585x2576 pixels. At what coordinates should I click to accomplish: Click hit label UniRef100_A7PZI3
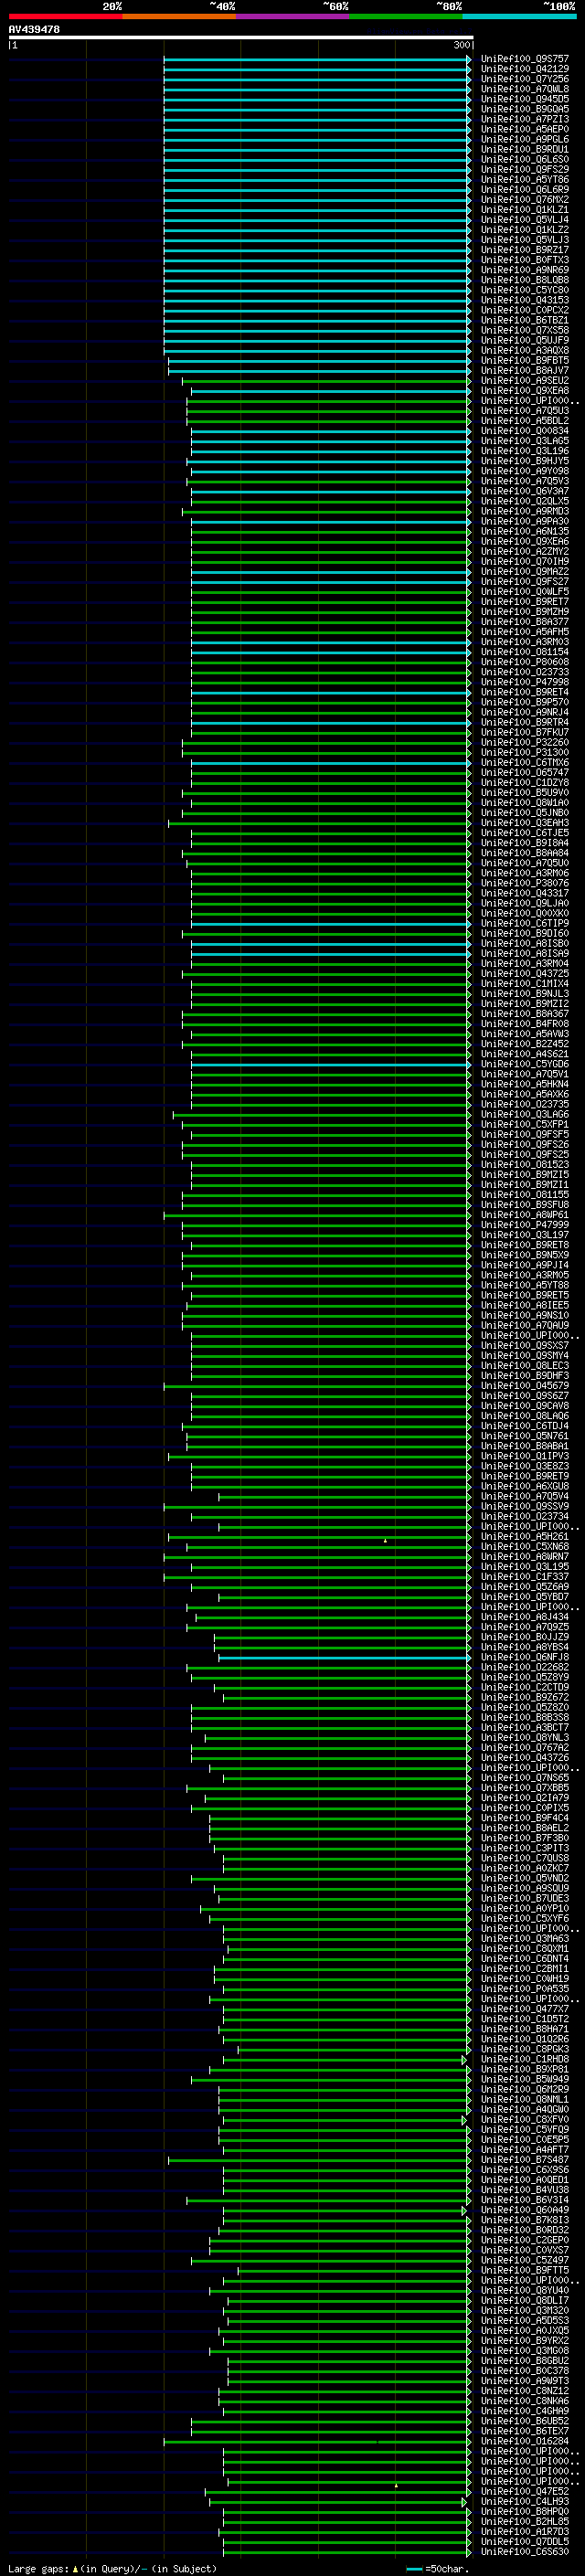[525, 119]
